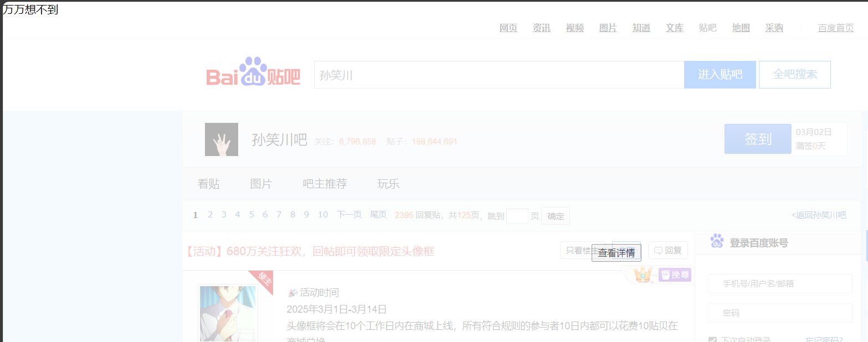The image size is (868, 342).
Task: Go to page 4 of the thread
Action: point(238,215)
